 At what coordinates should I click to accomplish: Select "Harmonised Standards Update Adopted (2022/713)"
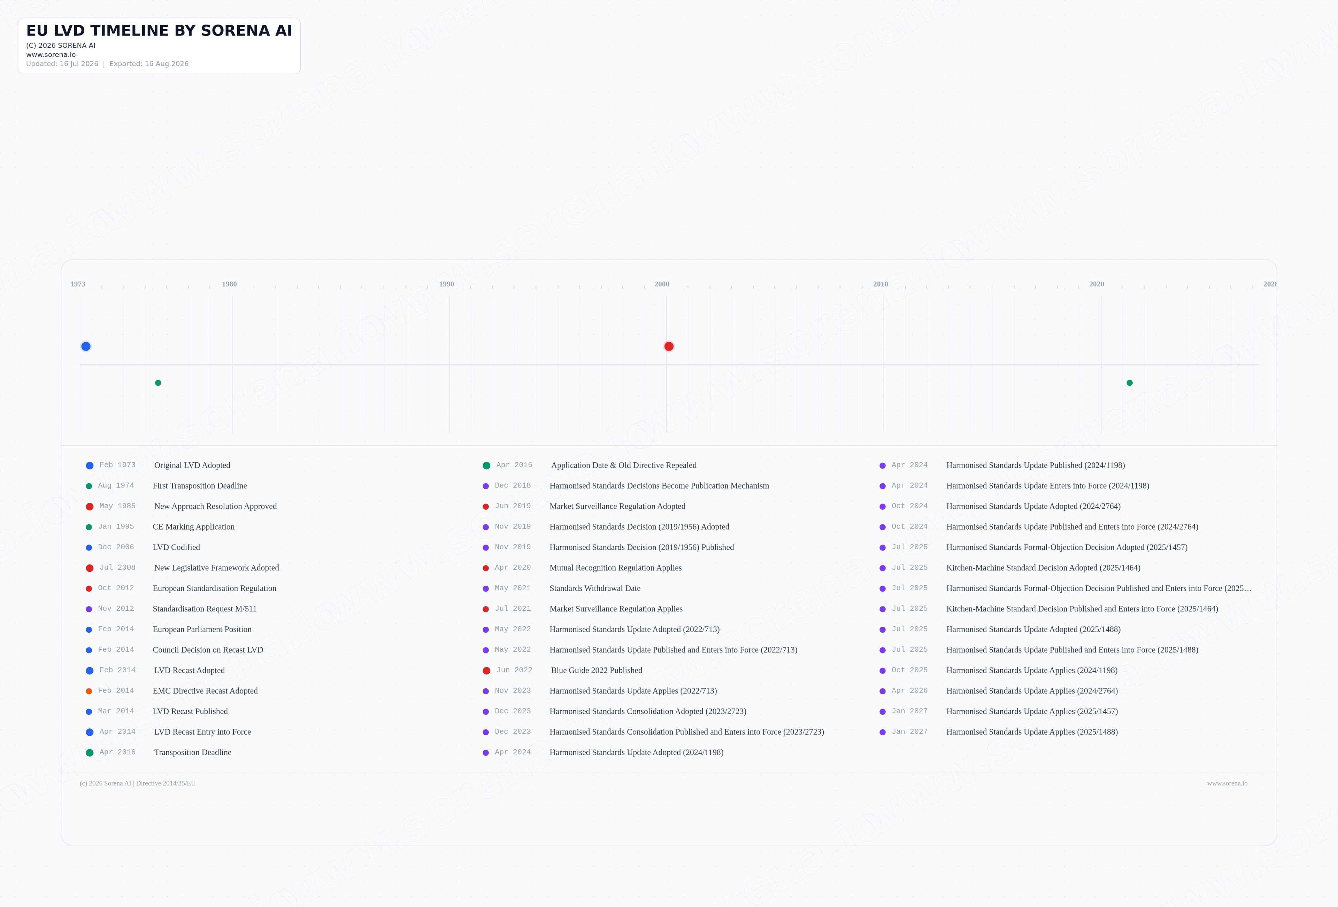(635, 630)
